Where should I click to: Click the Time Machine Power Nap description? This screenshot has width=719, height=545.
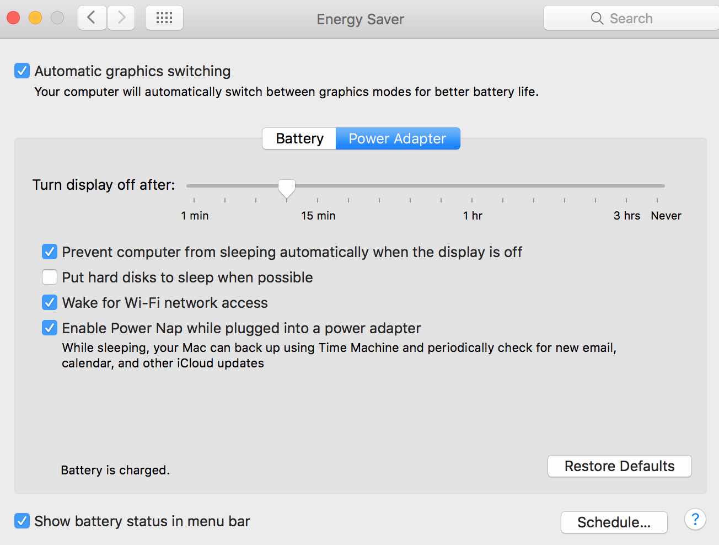tap(339, 355)
